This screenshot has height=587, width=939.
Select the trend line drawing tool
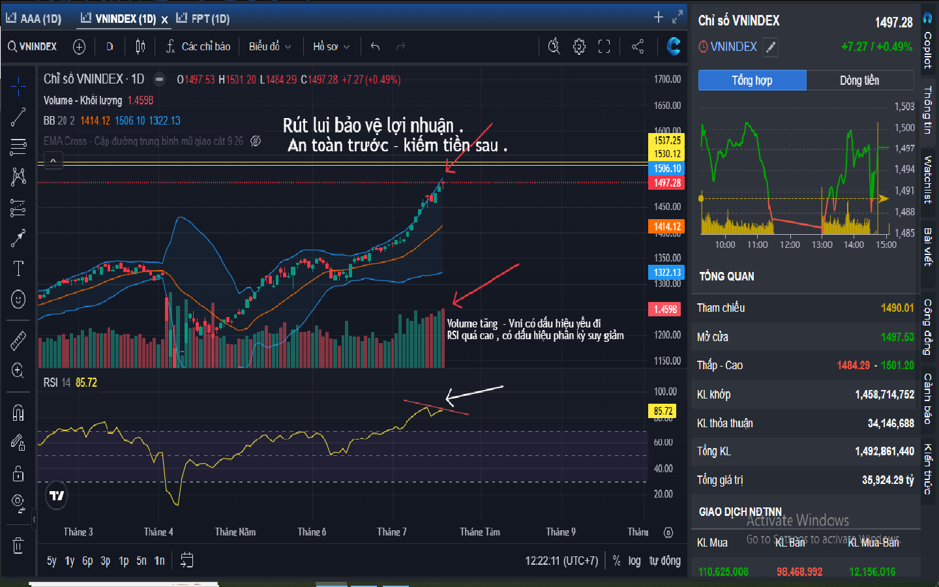click(x=18, y=117)
